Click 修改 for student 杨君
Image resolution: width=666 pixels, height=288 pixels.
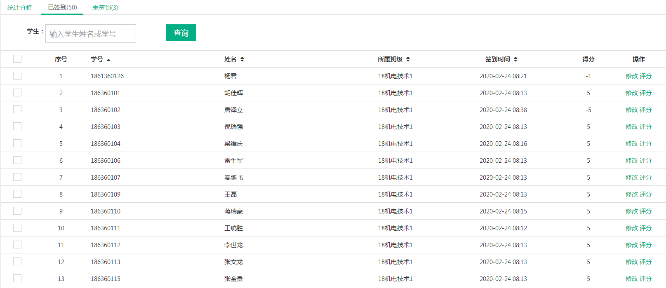(x=631, y=76)
